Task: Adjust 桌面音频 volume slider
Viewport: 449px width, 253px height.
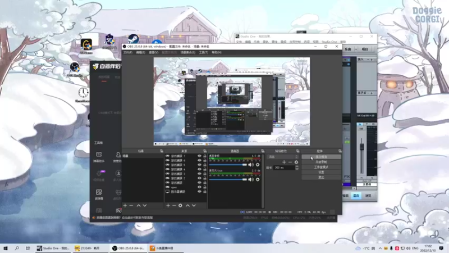Action: (x=228, y=165)
